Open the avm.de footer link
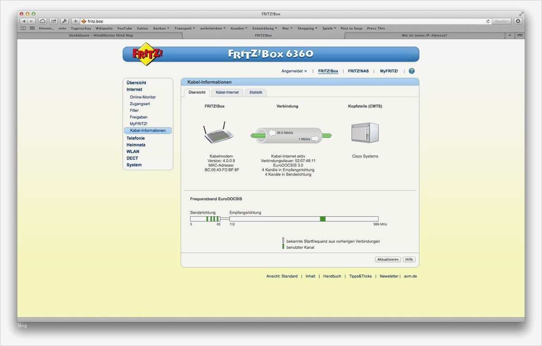 410,276
